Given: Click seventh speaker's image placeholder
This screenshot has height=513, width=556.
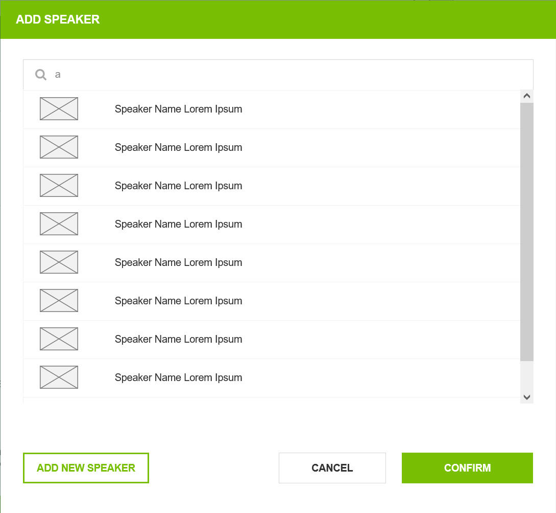Looking at the screenshot, I should pyautogui.click(x=59, y=339).
